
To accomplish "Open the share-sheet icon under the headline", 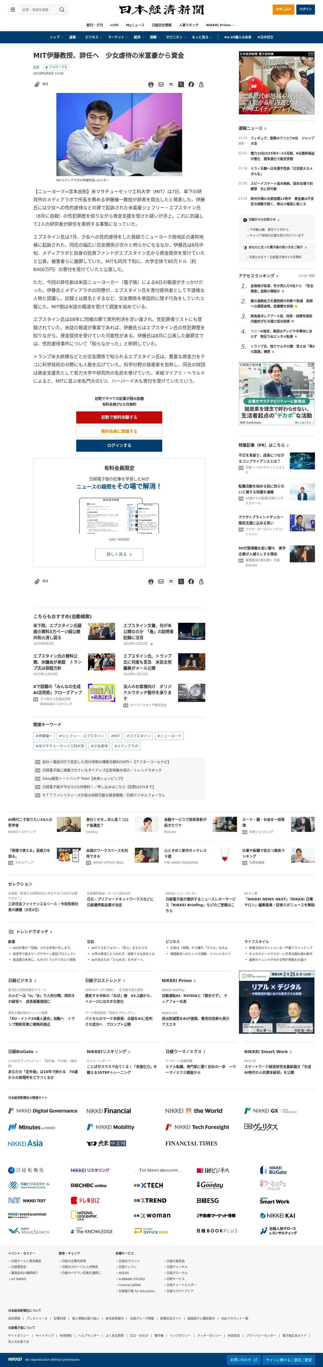I will [201, 84].
